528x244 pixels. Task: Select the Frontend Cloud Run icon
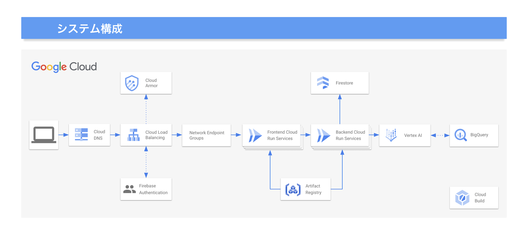[255, 135]
